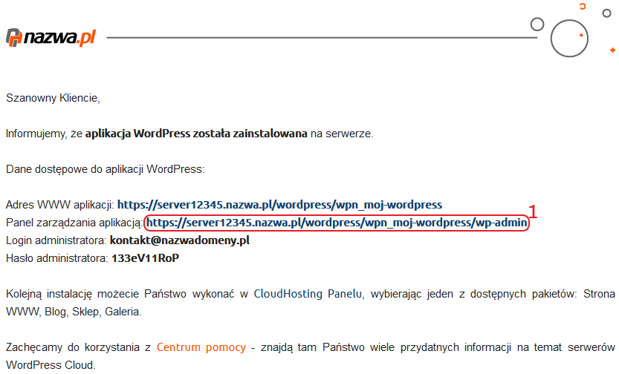Click the 'Hasło administratora:' label
This screenshot has width=619, height=374.
56,258
